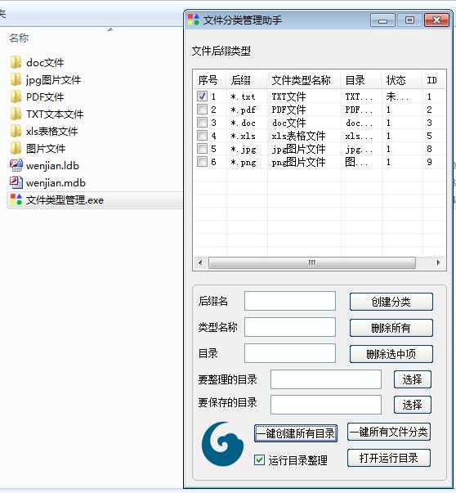The image size is (456, 493).
Task: Select the jpg图片文件 folder icon
Action: coord(16,79)
